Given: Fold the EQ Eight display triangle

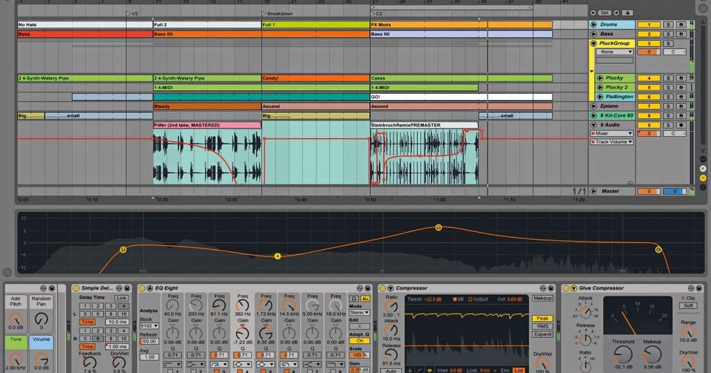Looking at the screenshot, I should 149,288.
